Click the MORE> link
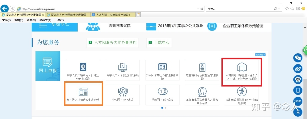The width and height of the screenshot is (307, 119). click(260, 55)
